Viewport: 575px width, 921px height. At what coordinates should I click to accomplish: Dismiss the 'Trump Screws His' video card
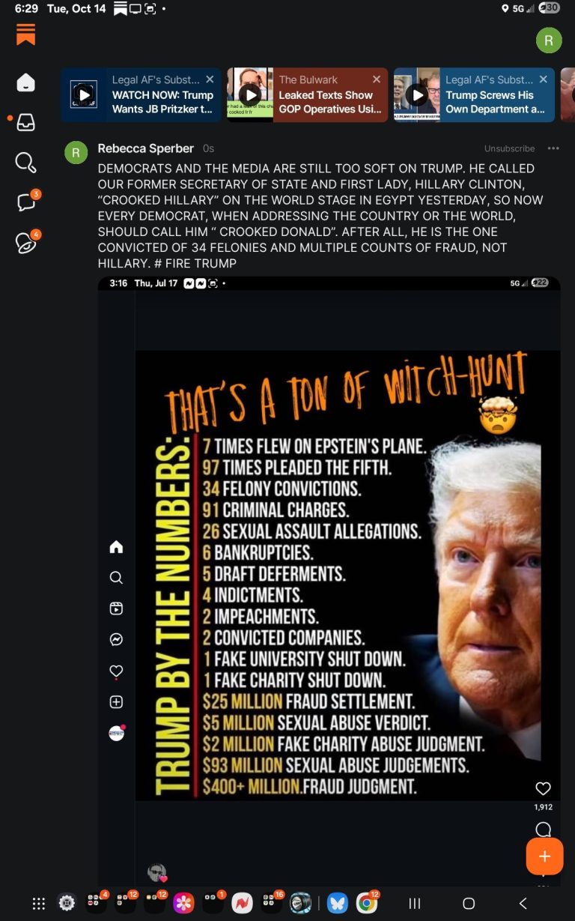pos(544,79)
